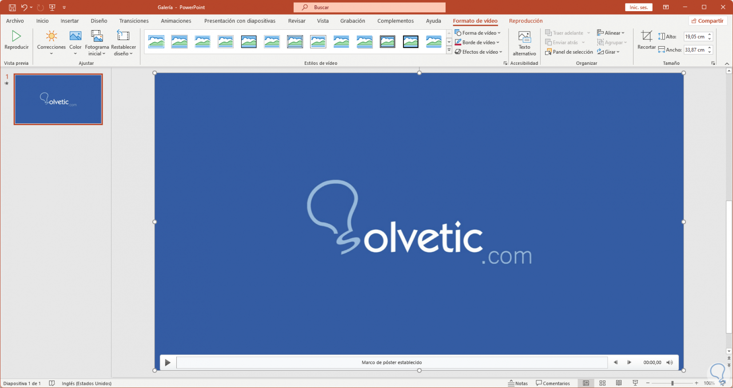
Task: Open the Tamaño dialog launcher
Action: (713, 63)
